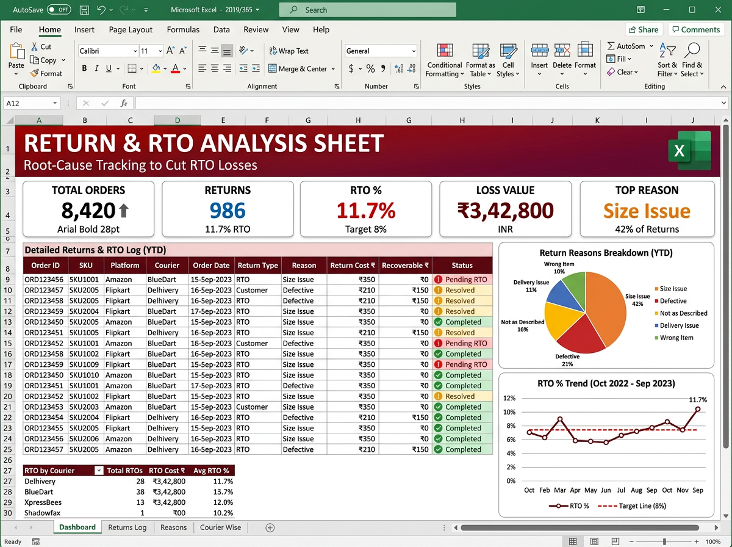Image resolution: width=732 pixels, height=547 pixels.
Task: Click the Cut scissors icon
Action: [x=33, y=46]
